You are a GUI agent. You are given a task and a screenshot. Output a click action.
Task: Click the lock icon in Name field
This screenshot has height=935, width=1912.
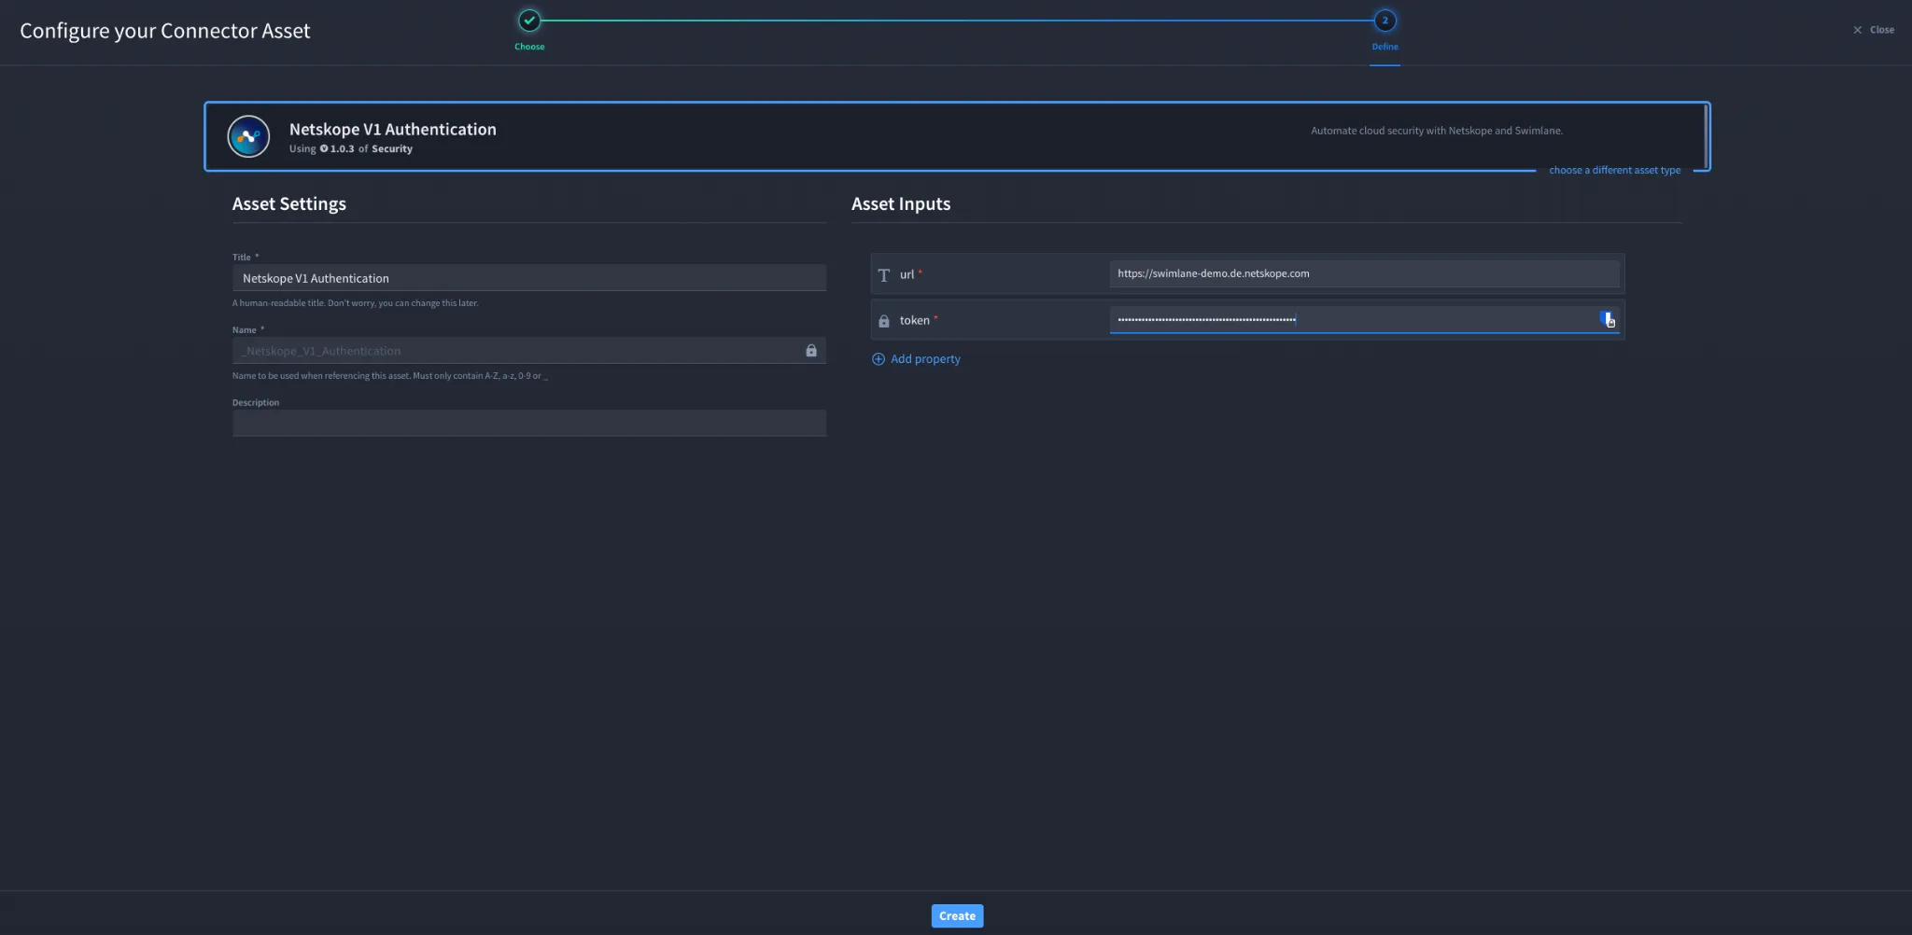pyautogui.click(x=811, y=351)
